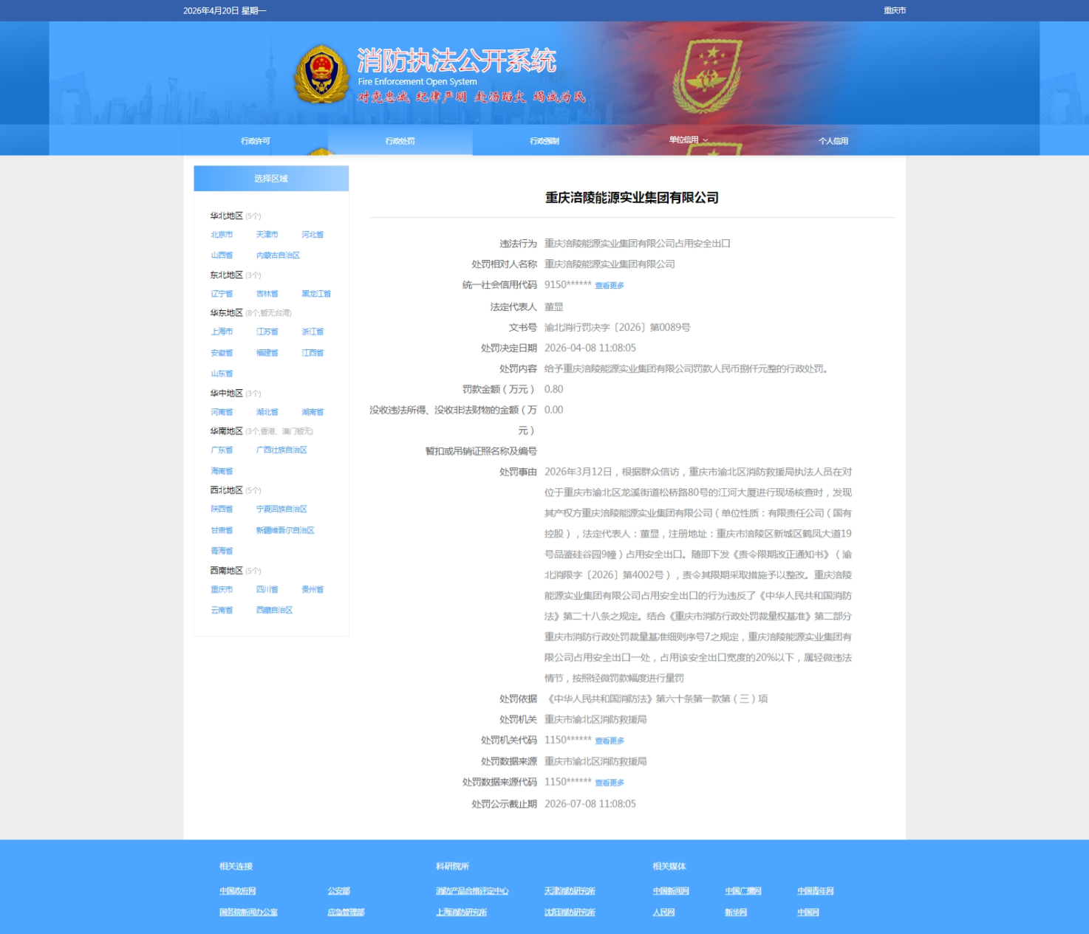Open the 中国政府网 footer link
This screenshot has width=1089, height=934.
pos(237,891)
